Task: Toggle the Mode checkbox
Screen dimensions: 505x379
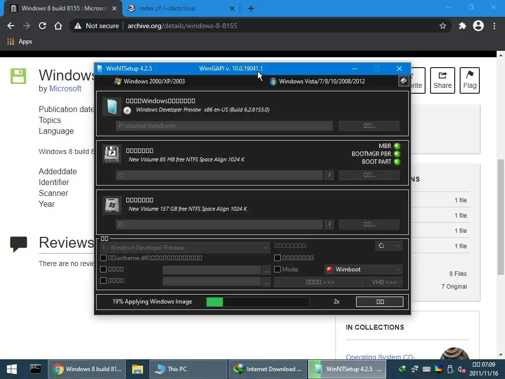Action: [277, 269]
